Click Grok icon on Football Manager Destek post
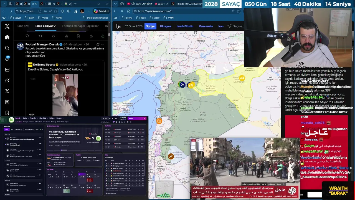 click(x=98, y=44)
